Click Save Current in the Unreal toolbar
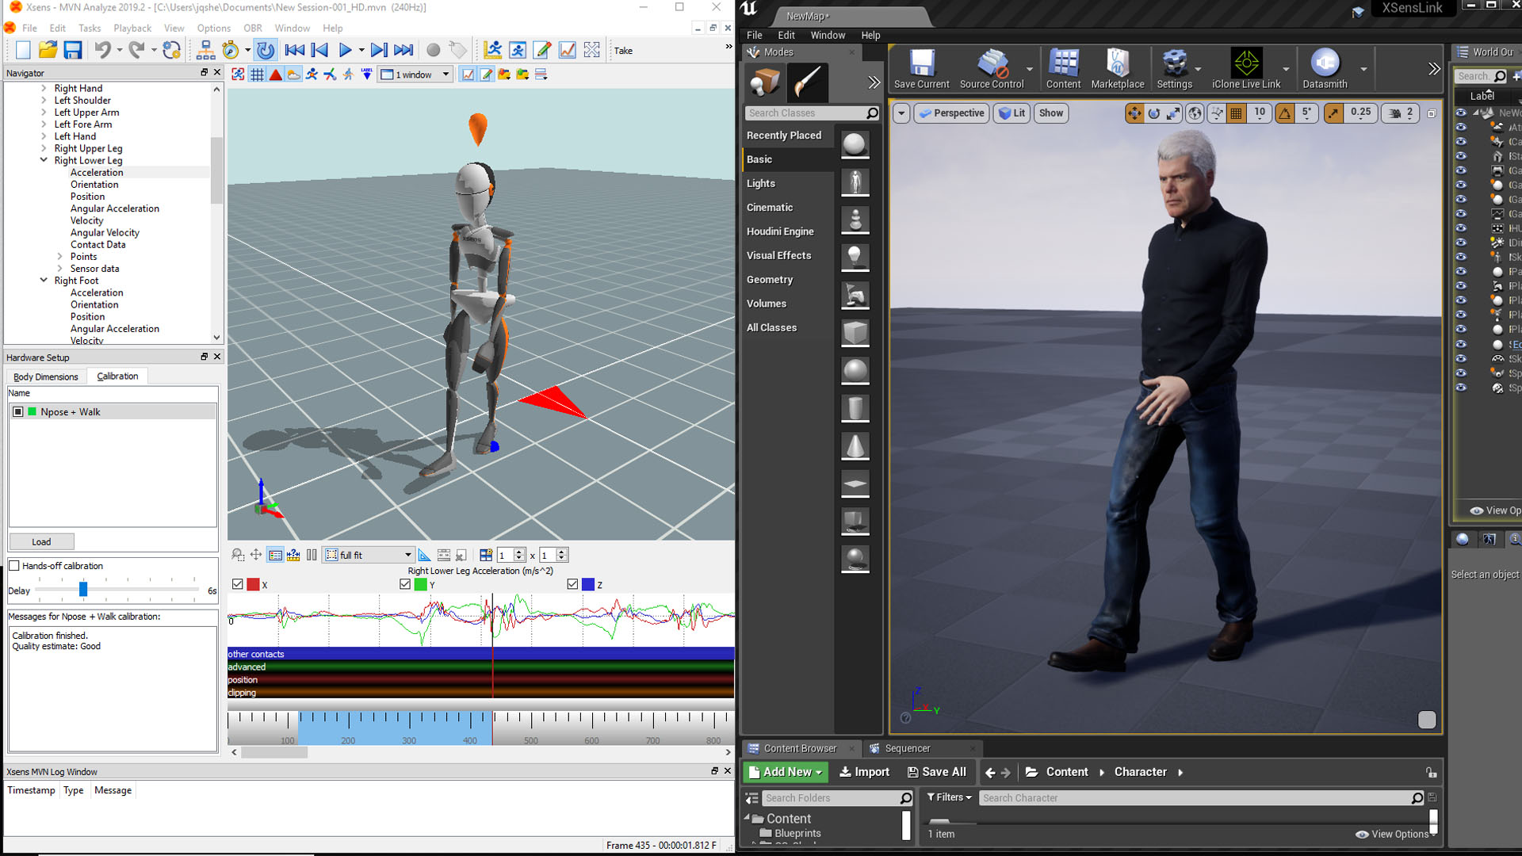This screenshot has width=1522, height=856. 921,69
